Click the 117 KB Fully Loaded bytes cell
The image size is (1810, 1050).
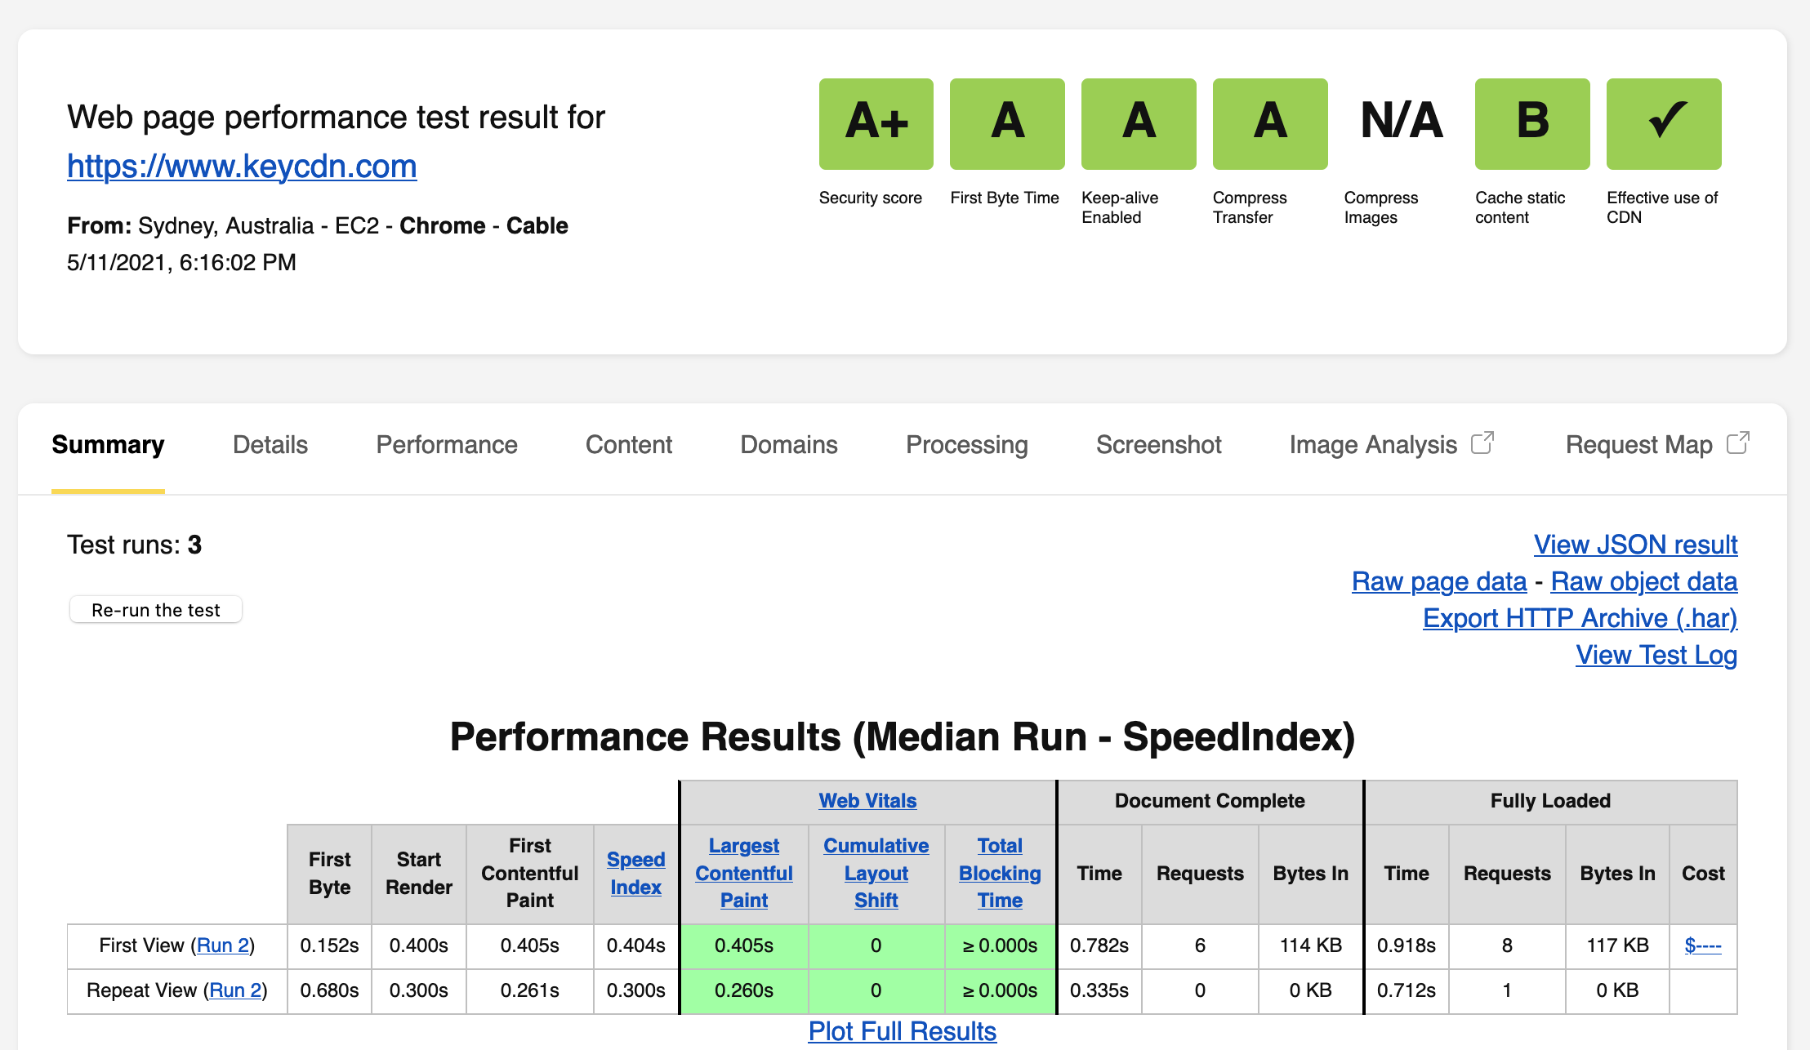tap(1617, 945)
